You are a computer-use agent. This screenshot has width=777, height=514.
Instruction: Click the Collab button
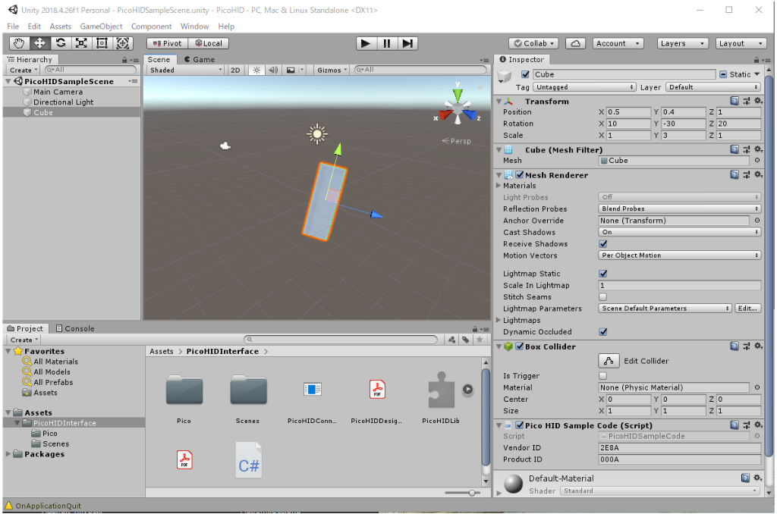point(534,43)
